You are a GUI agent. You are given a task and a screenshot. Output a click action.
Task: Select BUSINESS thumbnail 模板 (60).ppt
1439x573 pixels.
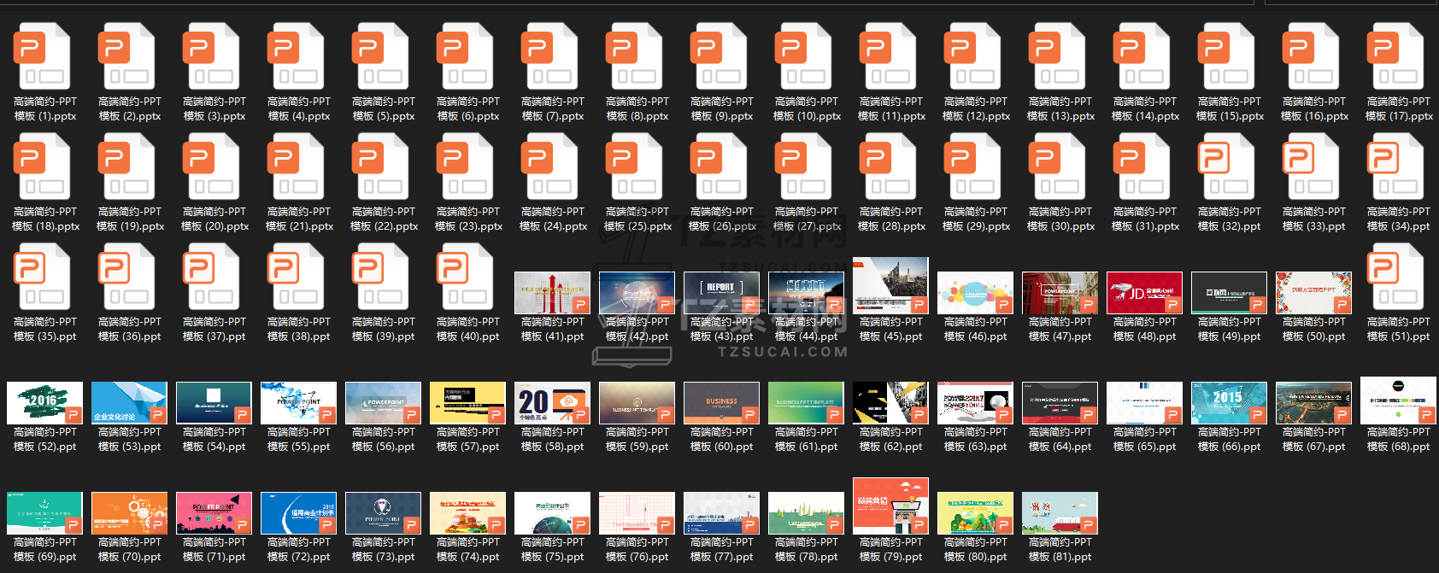click(721, 403)
